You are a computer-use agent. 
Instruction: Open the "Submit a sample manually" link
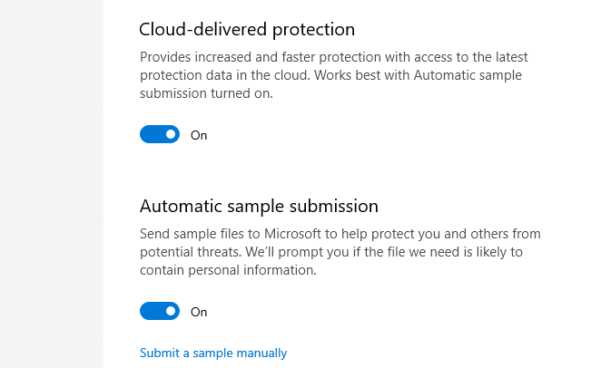point(213,353)
